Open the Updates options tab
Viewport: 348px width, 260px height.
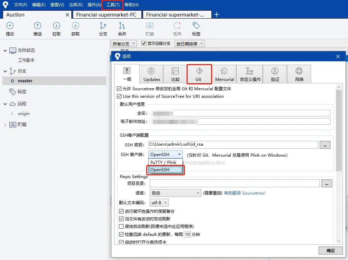click(152, 74)
